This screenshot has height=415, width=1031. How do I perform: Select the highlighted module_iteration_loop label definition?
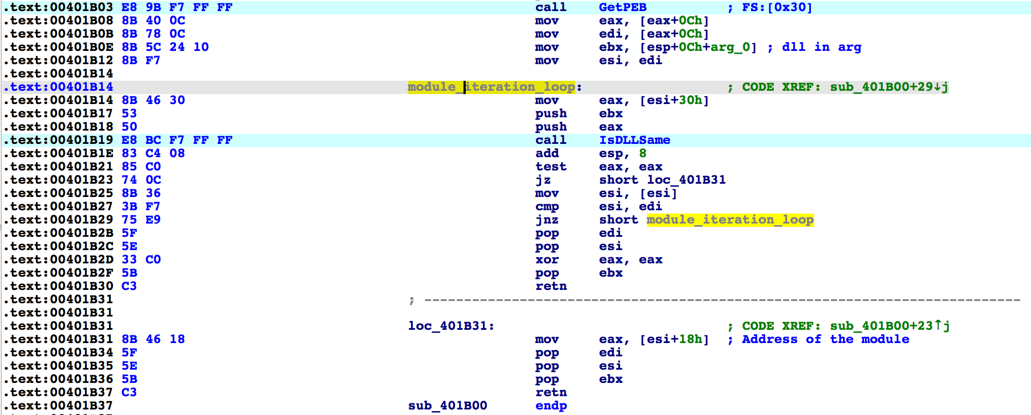(491, 87)
